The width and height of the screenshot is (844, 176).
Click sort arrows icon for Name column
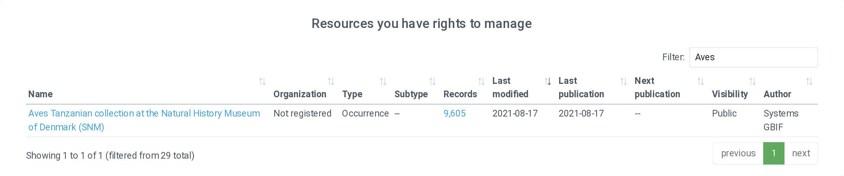pyautogui.click(x=262, y=82)
